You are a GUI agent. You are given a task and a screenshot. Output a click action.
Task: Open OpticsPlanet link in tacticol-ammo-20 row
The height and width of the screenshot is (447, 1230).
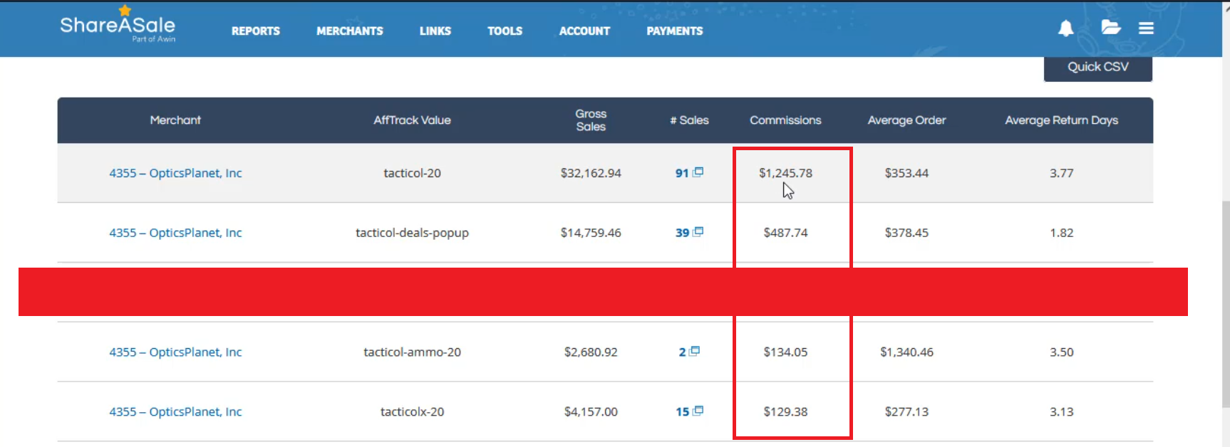175,352
